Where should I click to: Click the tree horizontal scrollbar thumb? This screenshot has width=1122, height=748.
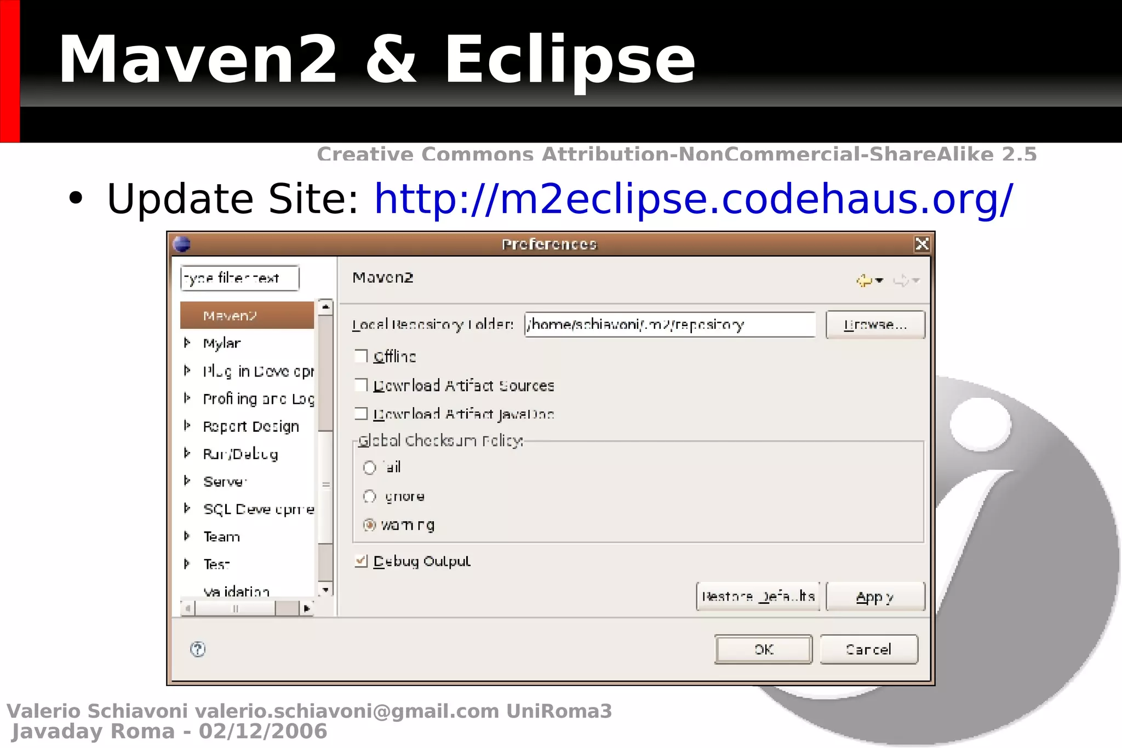(235, 608)
